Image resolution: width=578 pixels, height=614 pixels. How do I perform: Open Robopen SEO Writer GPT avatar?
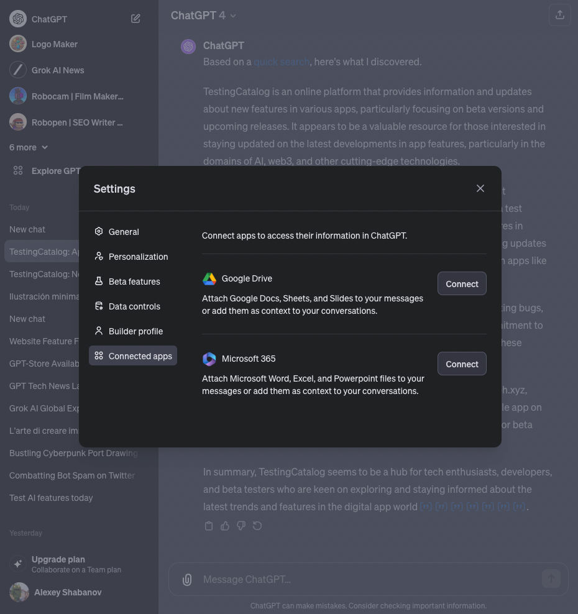[18, 122]
